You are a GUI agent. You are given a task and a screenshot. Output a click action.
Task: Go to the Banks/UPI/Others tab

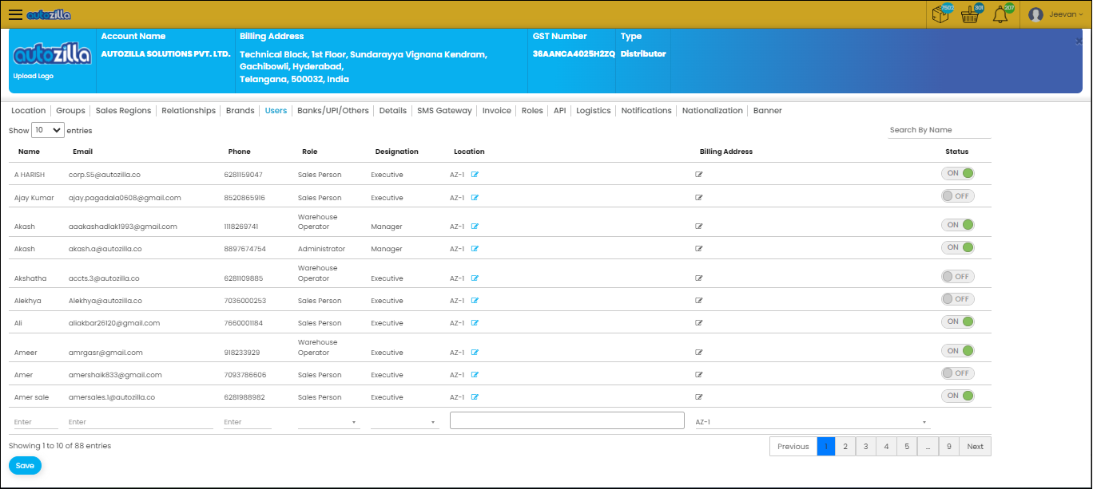coord(333,111)
